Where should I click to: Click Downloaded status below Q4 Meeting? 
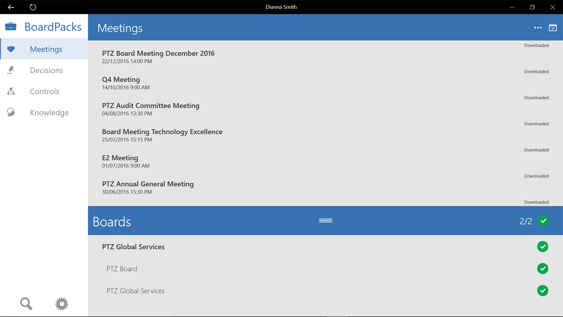(x=536, y=97)
